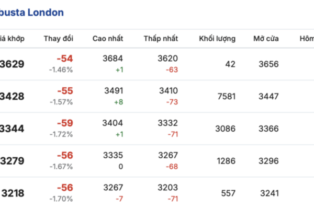Click the Robusta London title
This screenshot has height=209, width=314.
coord(32,12)
